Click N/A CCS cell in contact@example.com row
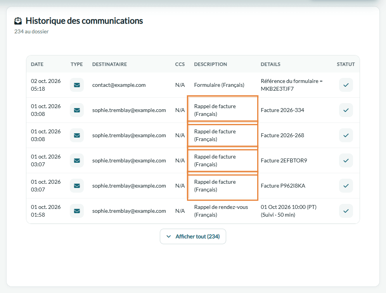This screenshot has height=293, width=386. (x=180, y=85)
